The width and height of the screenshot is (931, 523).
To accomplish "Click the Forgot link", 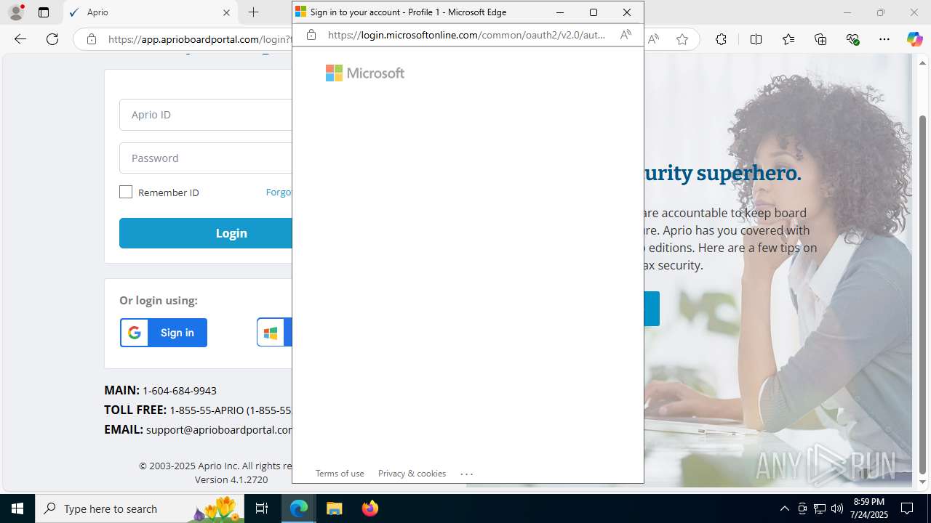I will (279, 192).
